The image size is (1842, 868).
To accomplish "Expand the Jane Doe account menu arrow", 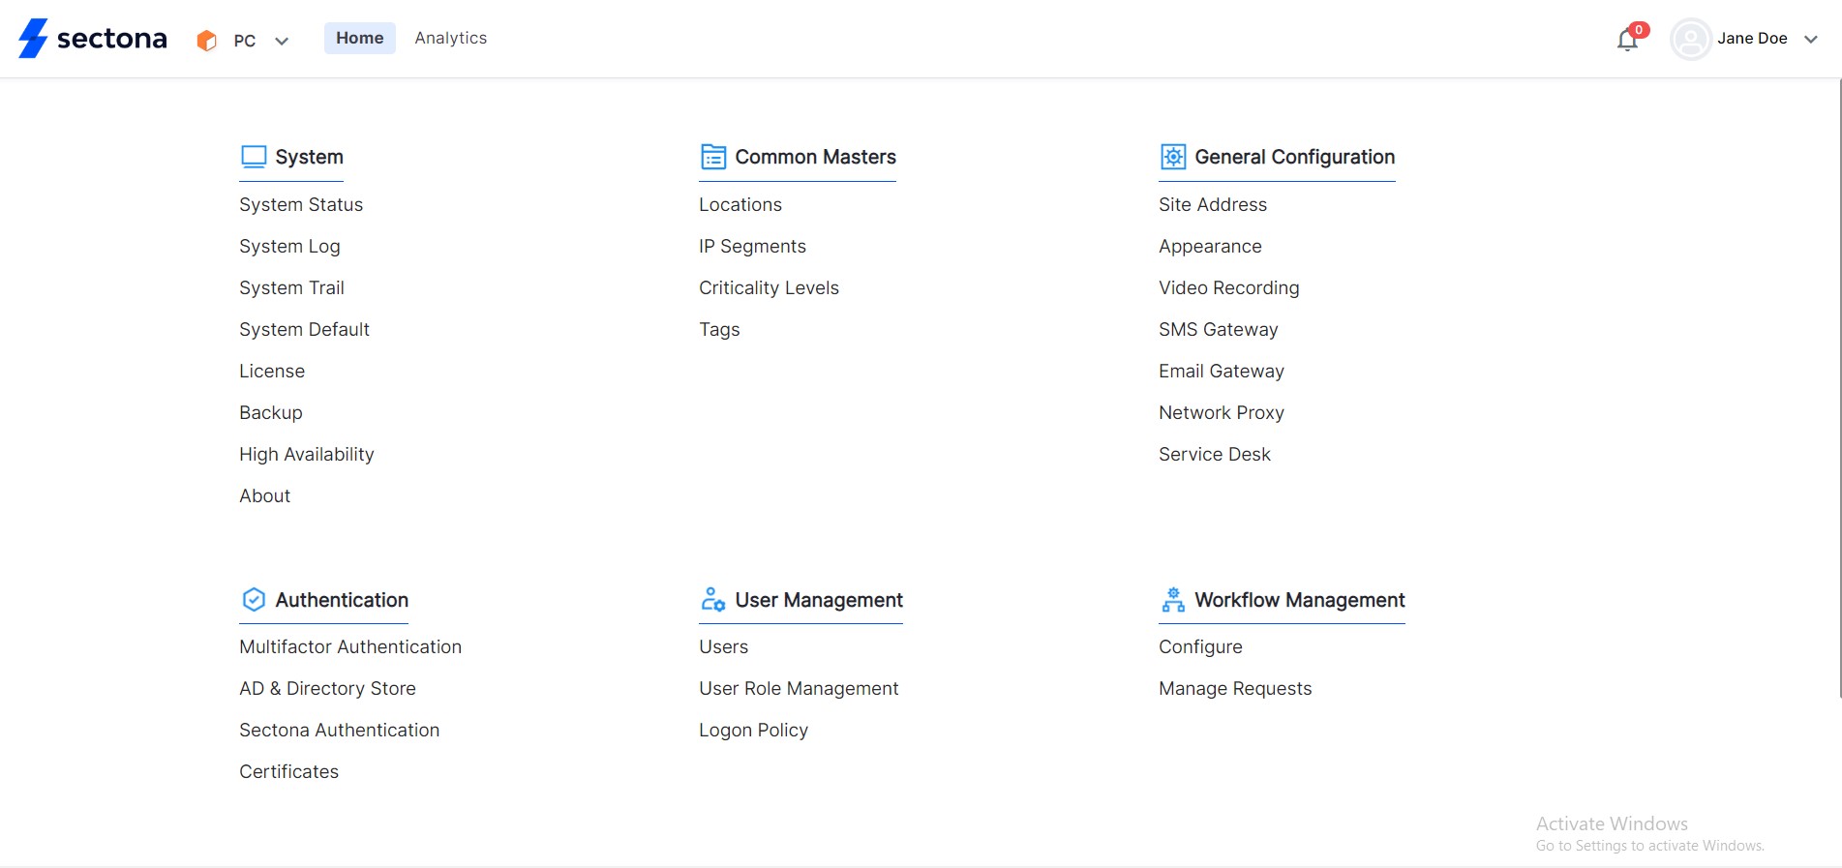I will pyautogui.click(x=1811, y=40).
